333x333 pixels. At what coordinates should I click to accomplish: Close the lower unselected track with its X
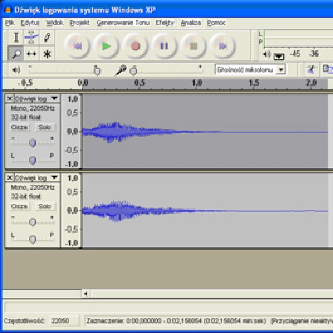pos(10,177)
